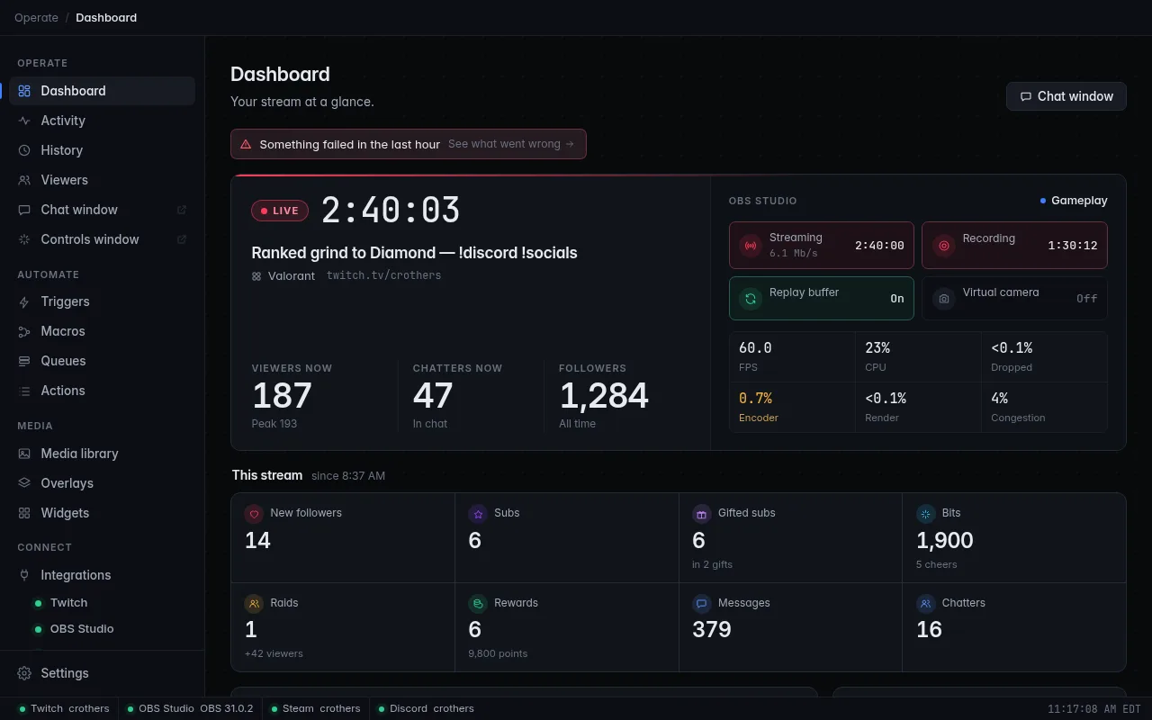The width and height of the screenshot is (1152, 720).
Task: Toggle Streaming in OBS Studio panel
Action: pos(821,246)
